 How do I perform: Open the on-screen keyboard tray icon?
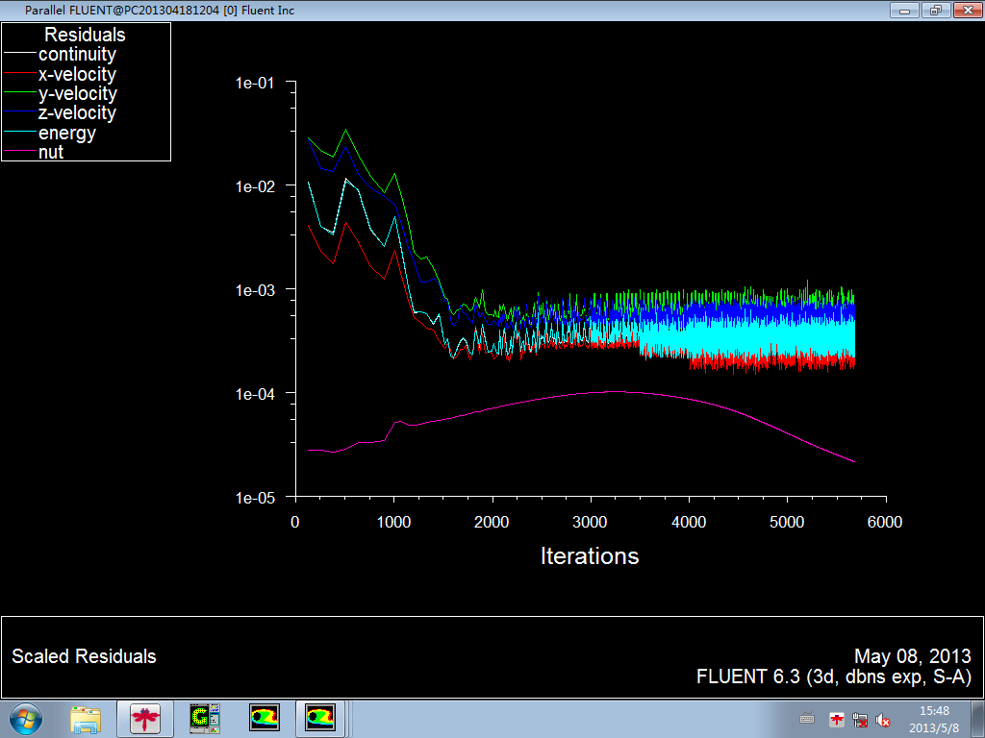coord(808,719)
